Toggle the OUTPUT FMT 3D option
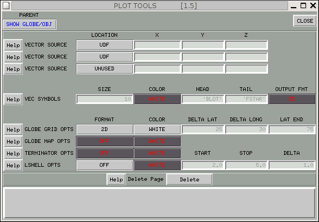Screen dimensions: 319x222 tap(292, 99)
